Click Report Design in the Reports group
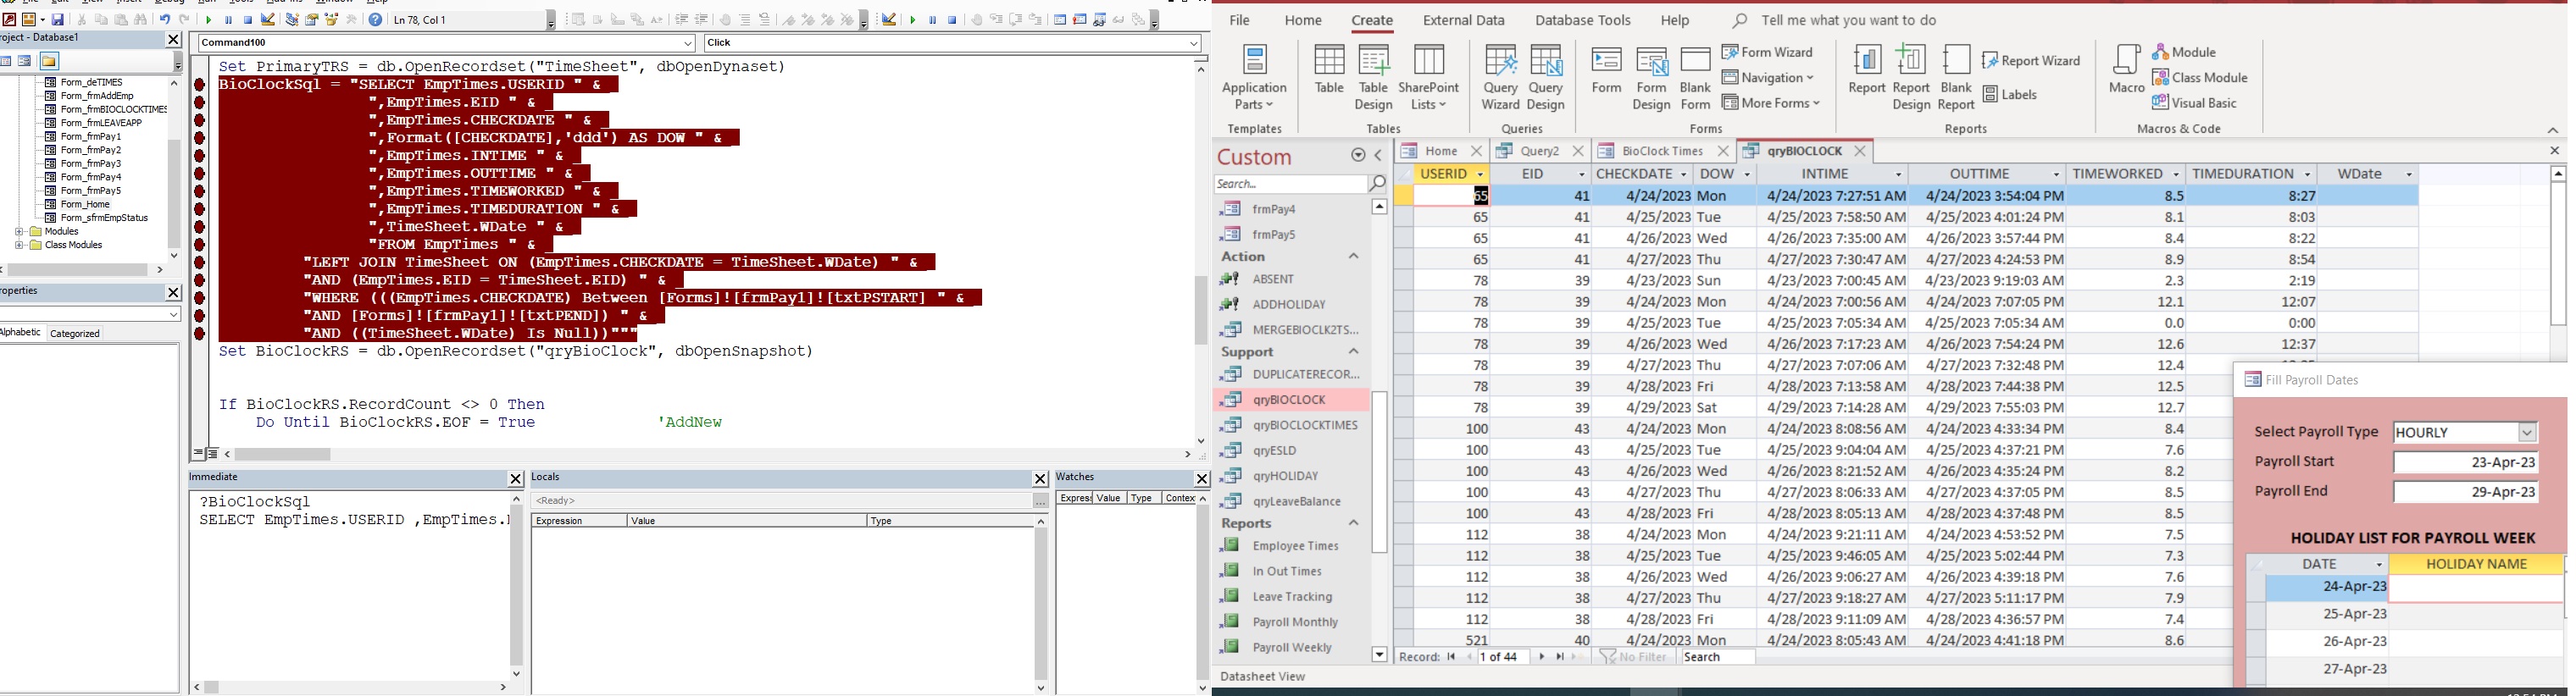Image resolution: width=2576 pixels, height=696 pixels. 1911,78
